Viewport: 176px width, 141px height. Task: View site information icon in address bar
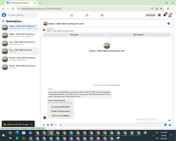point(19,9)
